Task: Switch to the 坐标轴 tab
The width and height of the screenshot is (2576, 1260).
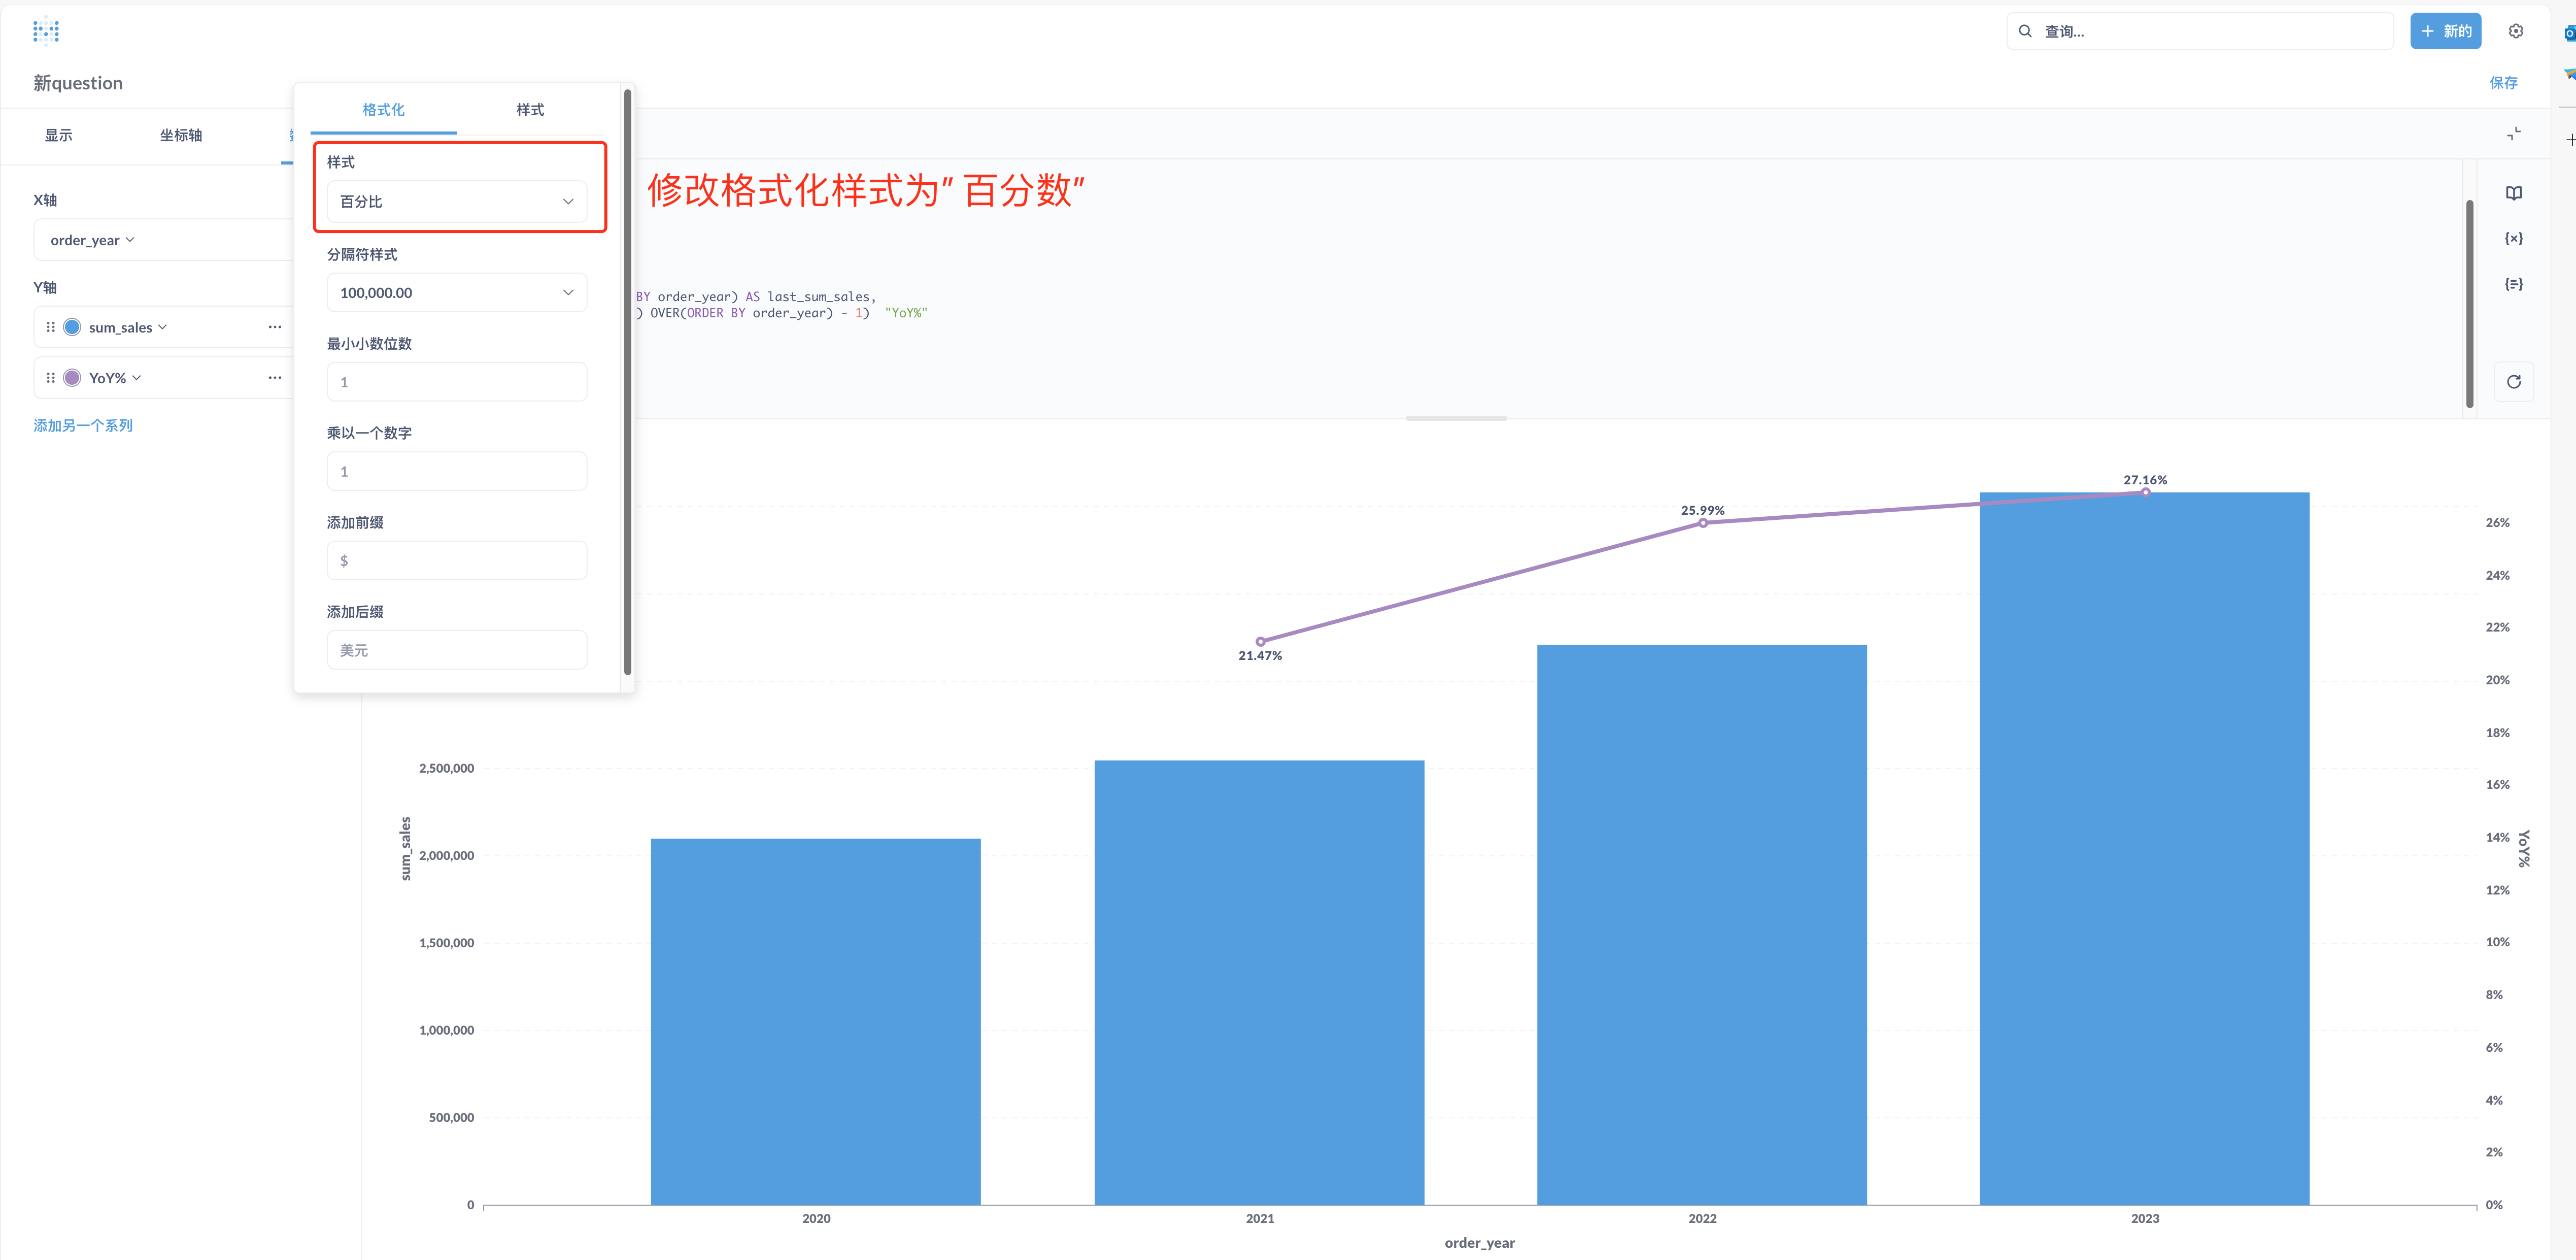Action: (x=181, y=135)
